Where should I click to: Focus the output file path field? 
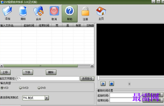click(48, 78)
